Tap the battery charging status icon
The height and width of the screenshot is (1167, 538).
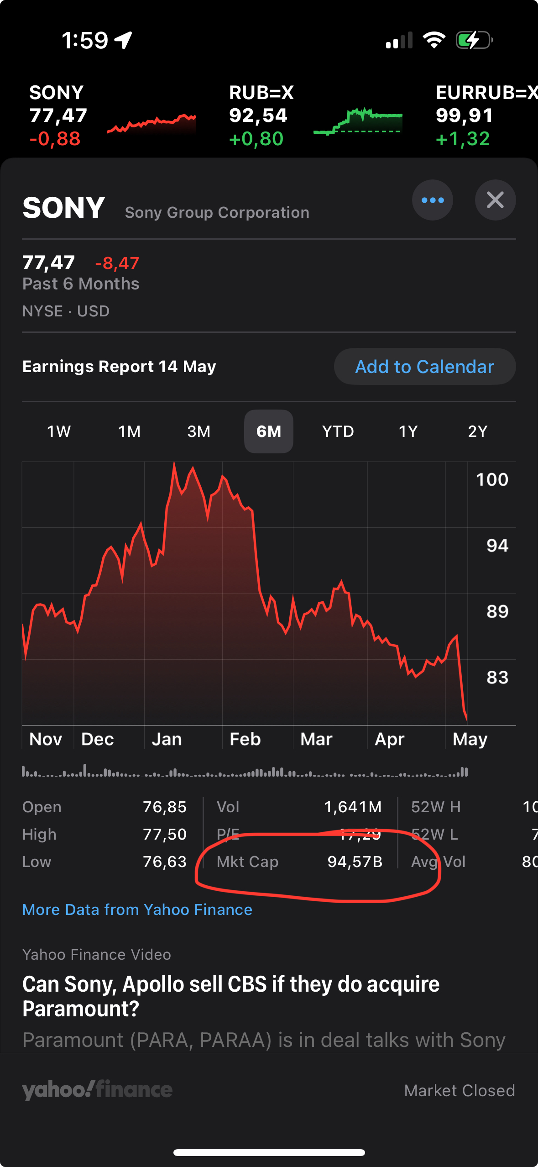click(x=475, y=40)
